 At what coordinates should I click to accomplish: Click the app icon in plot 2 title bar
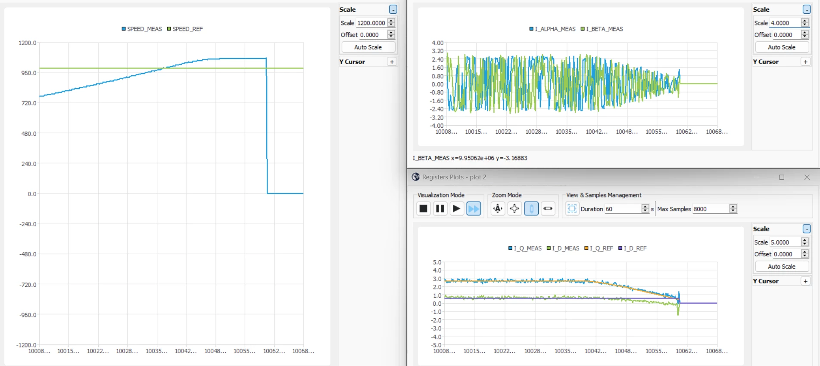[416, 177]
